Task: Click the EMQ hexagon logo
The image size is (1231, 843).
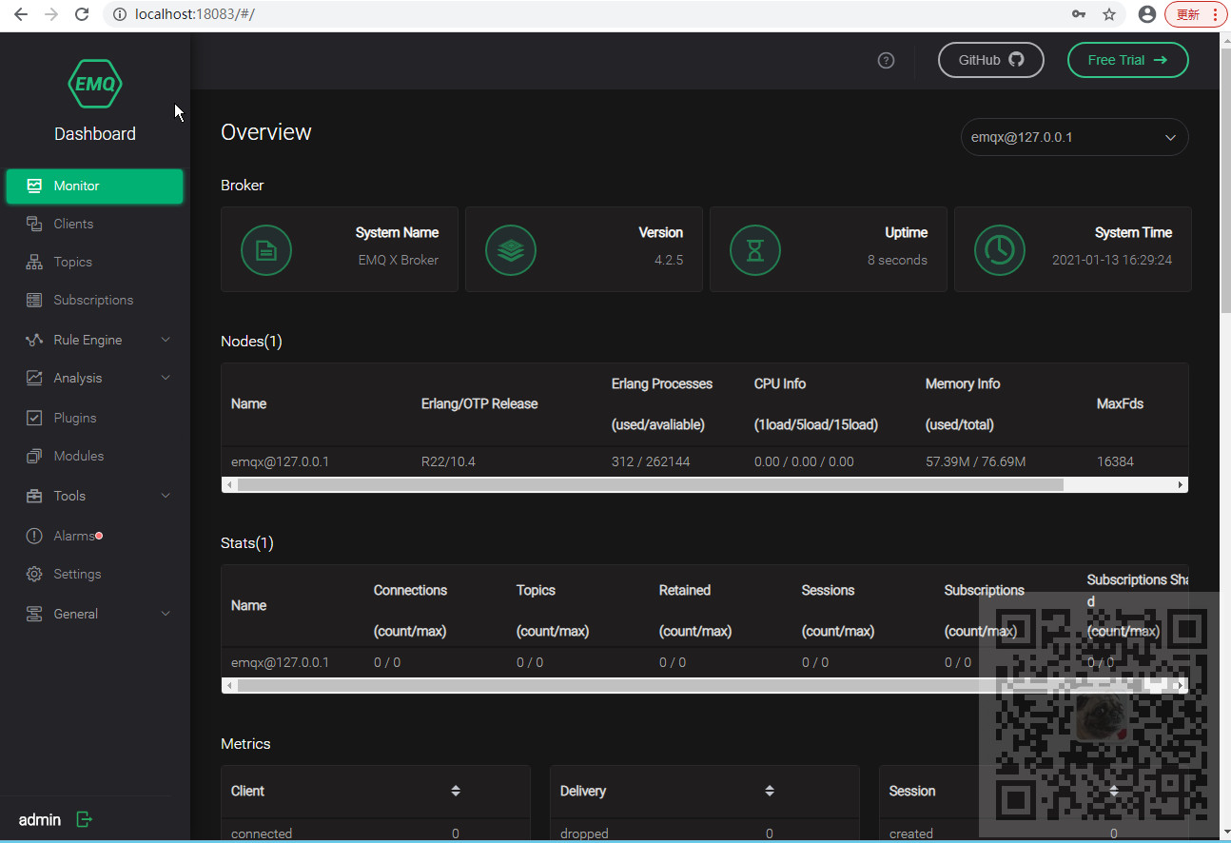Action: tap(95, 84)
